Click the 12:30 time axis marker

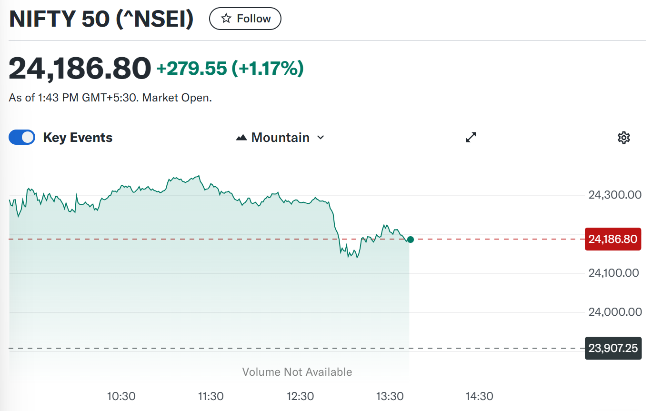[300, 396]
